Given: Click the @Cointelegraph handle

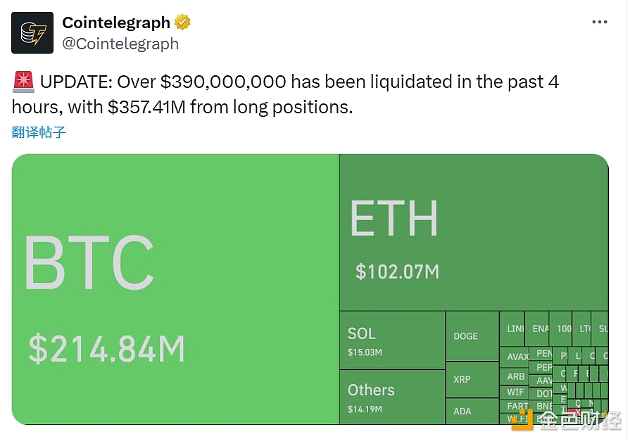Looking at the screenshot, I should click(x=120, y=44).
